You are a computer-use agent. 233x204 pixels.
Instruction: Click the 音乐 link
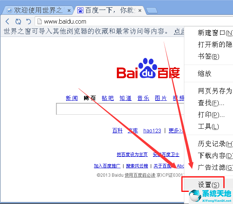[x=143, y=98]
